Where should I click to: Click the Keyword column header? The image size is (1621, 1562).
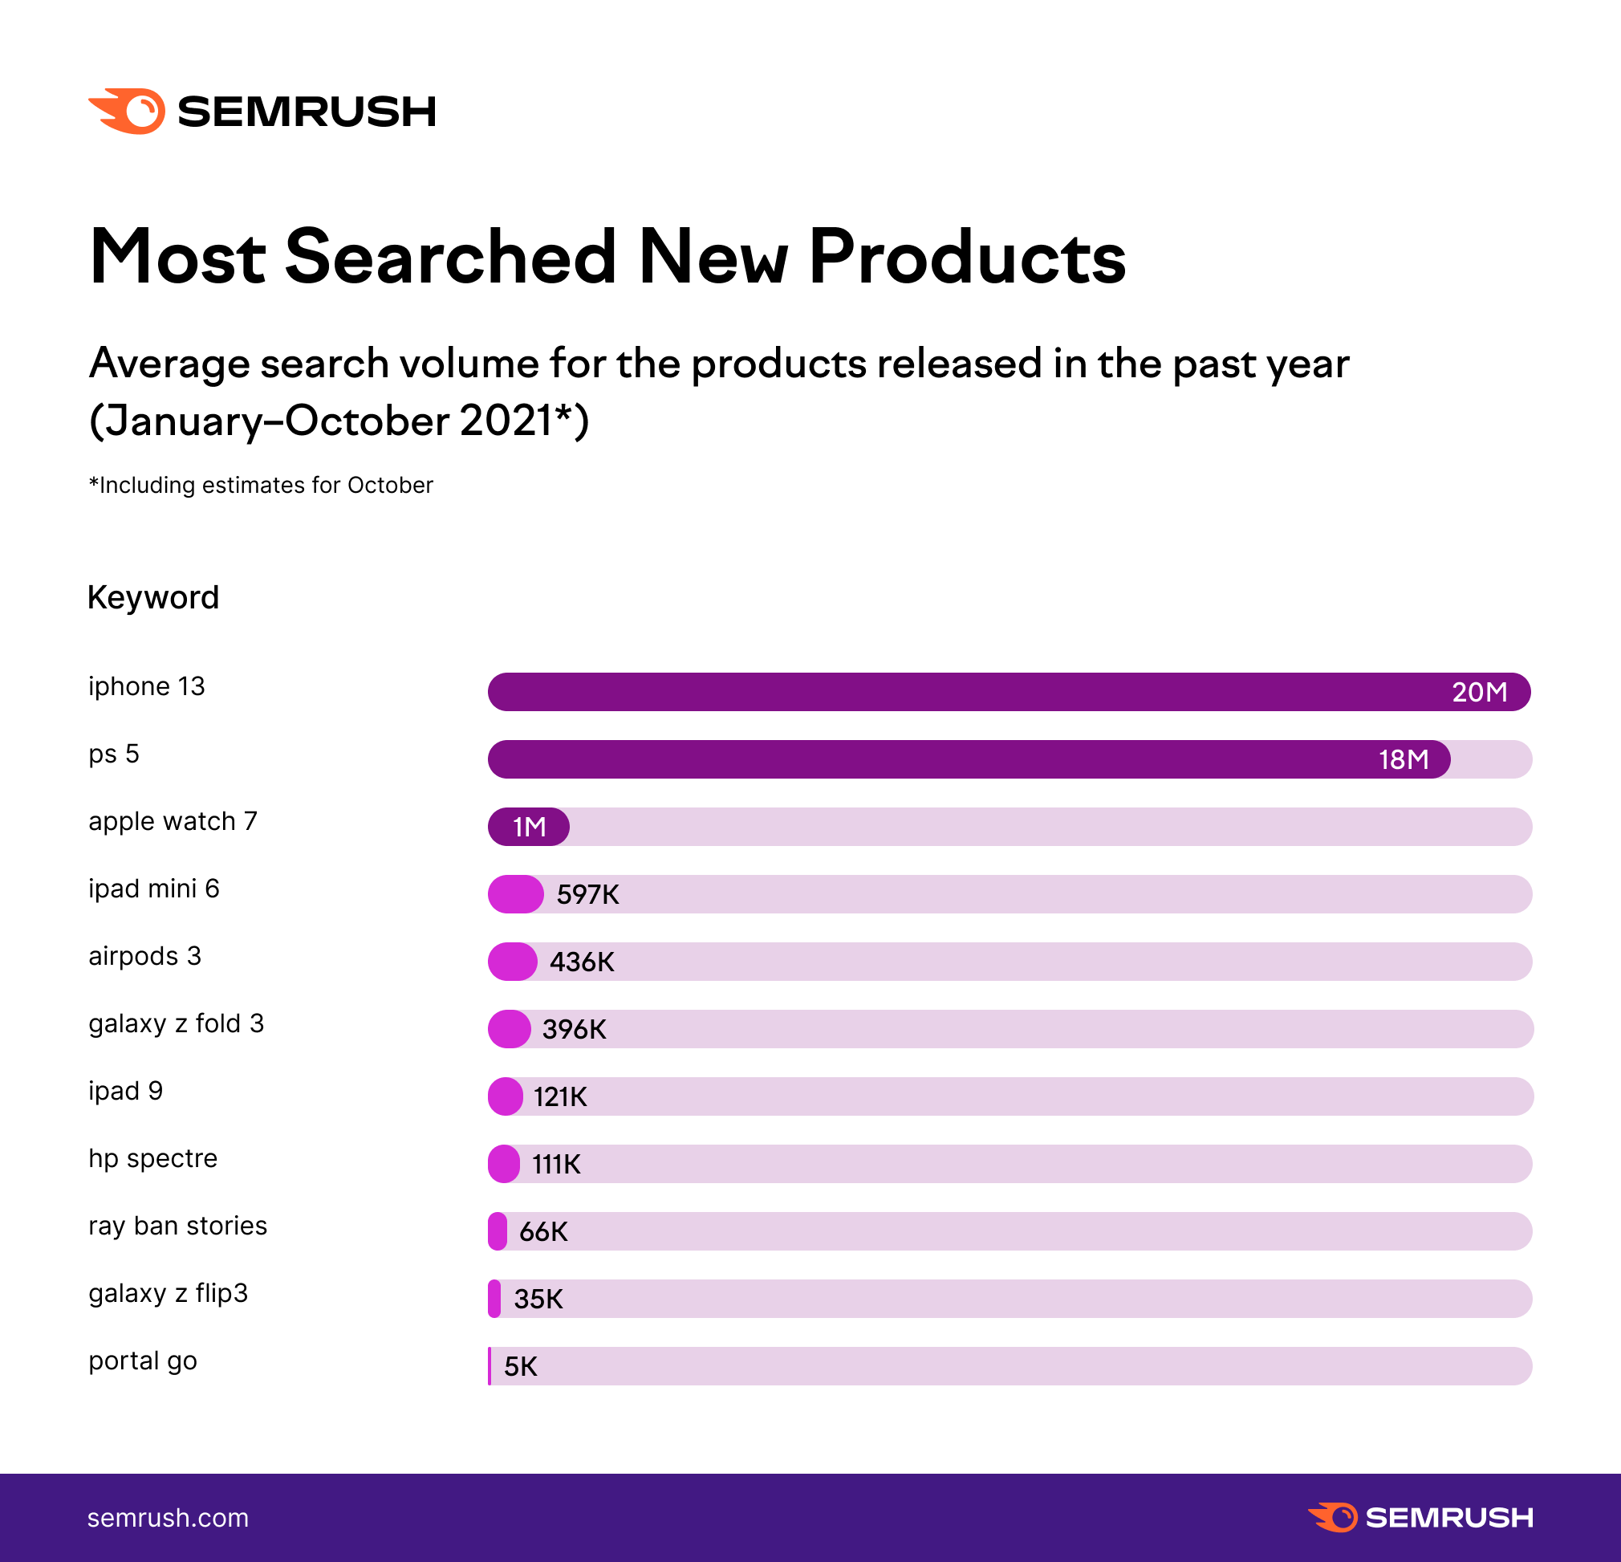pyautogui.click(x=153, y=597)
